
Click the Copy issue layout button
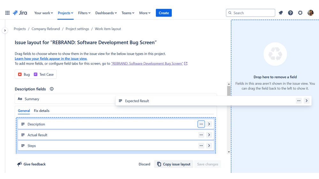pyautogui.click(x=174, y=164)
